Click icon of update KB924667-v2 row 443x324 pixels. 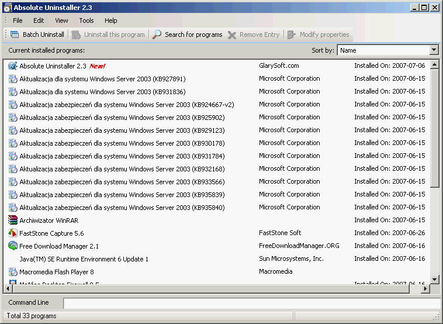click(x=13, y=105)
